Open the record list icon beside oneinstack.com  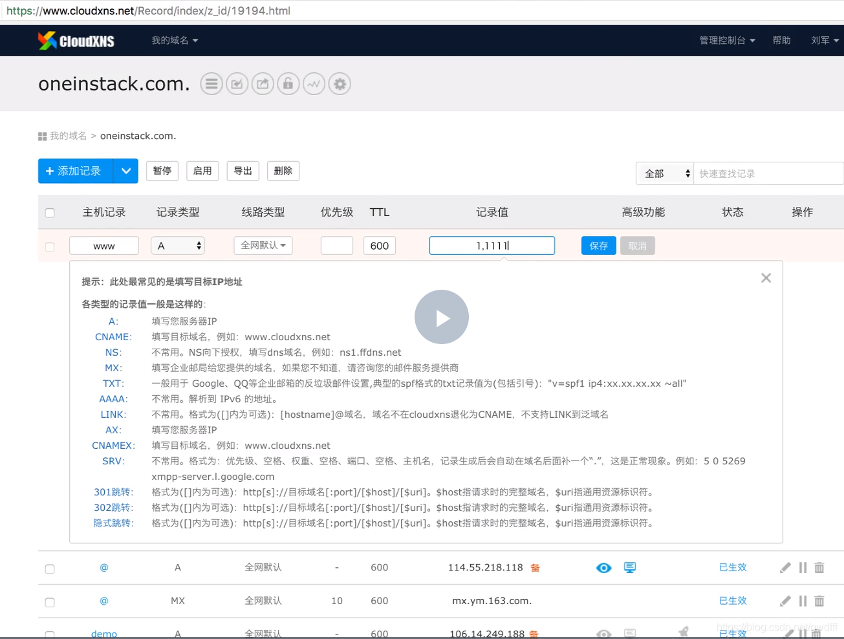coord(211,84)
